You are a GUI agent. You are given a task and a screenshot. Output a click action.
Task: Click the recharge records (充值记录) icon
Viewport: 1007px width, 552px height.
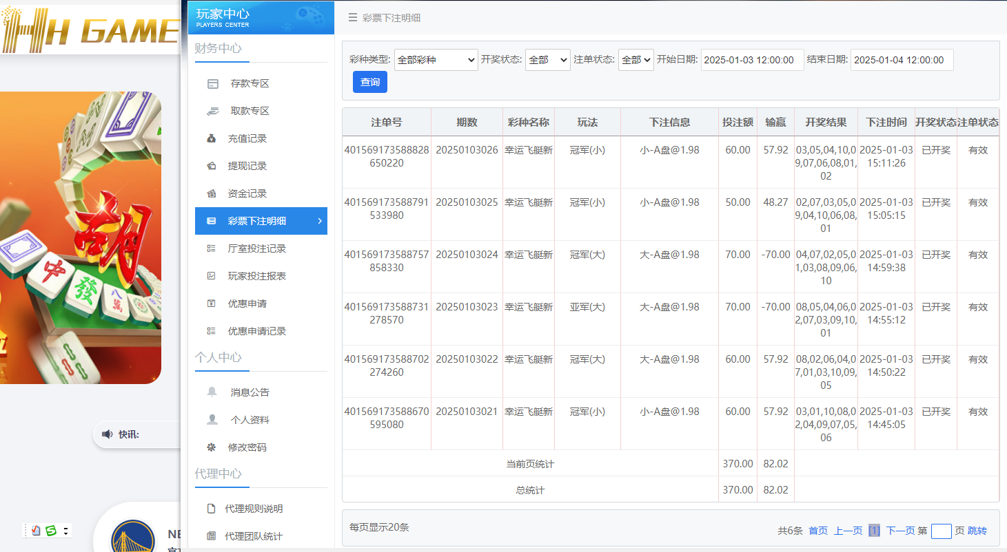tap(212, 139)
